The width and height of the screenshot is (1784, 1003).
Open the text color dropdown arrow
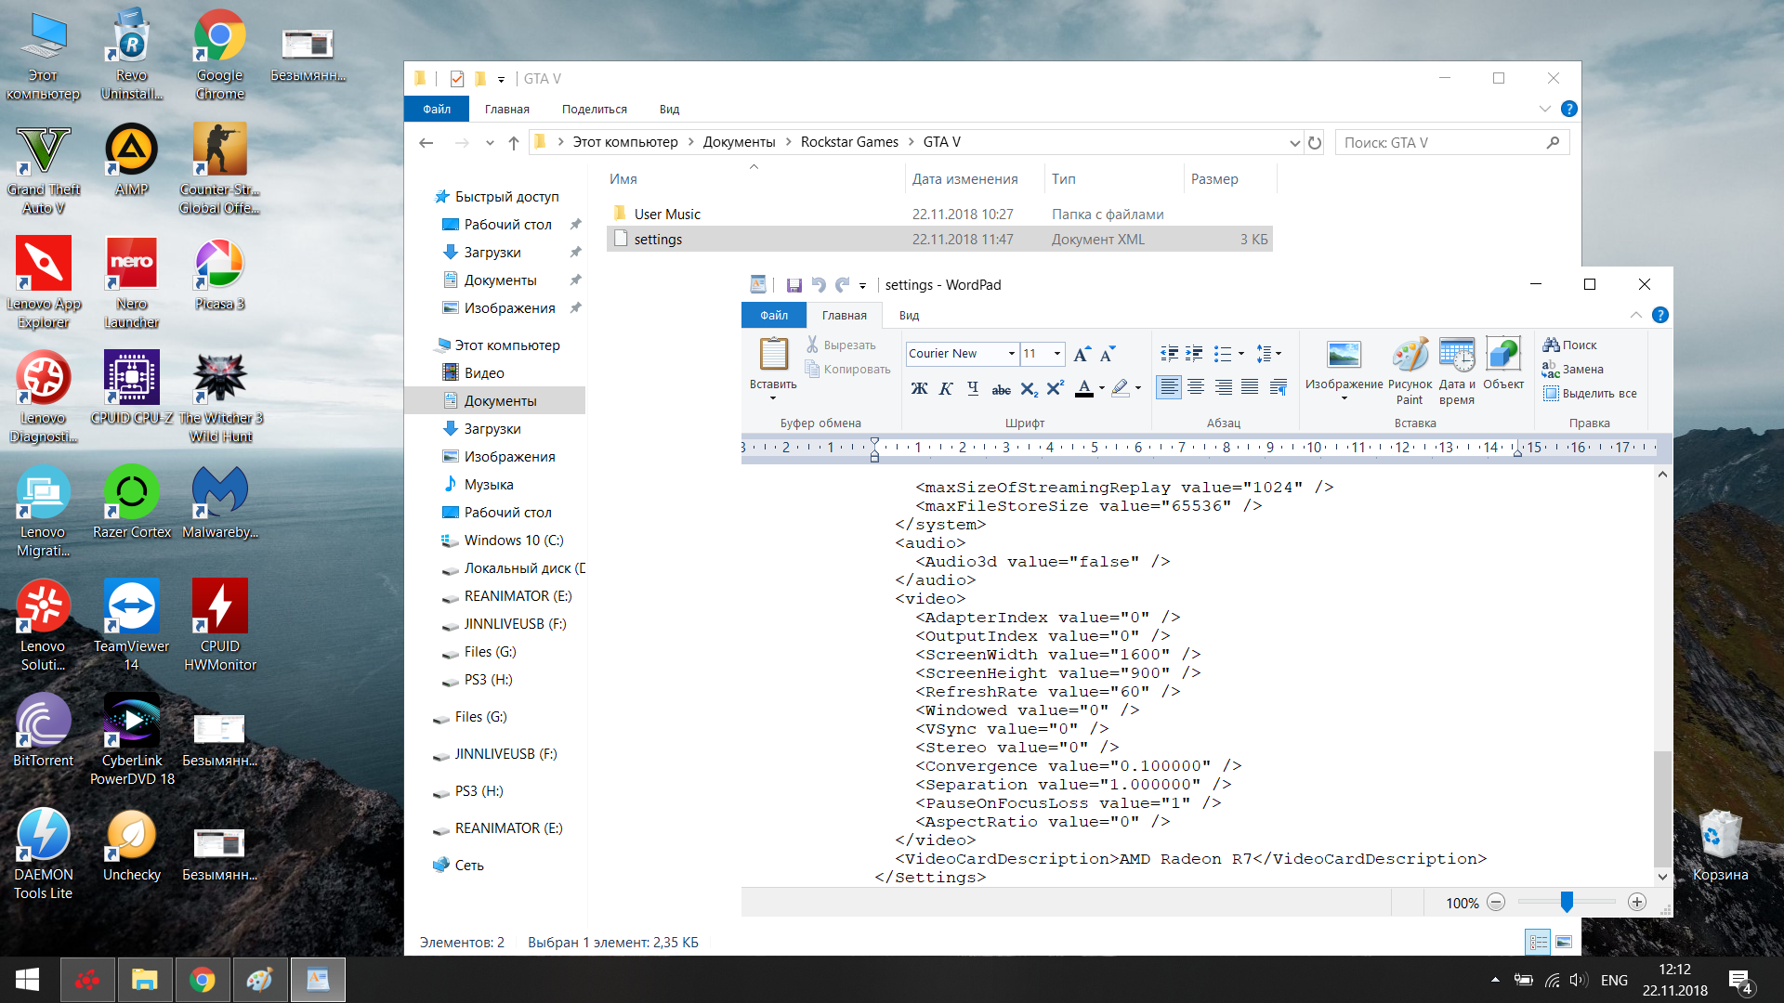point(1102,388)
